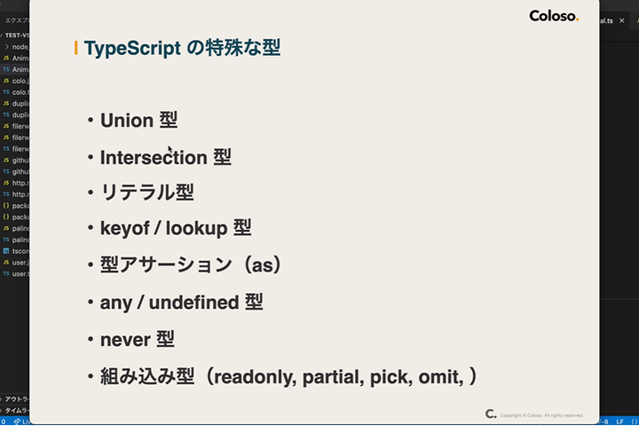Screen dimensions: 639x426
Task: Click the UTF-8 encoding indicator
Action: click(x=604, y=422)
